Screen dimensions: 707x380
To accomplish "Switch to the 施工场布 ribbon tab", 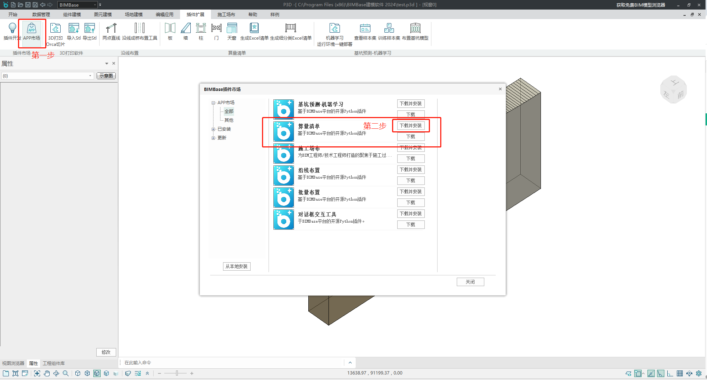I will point(226,15).
